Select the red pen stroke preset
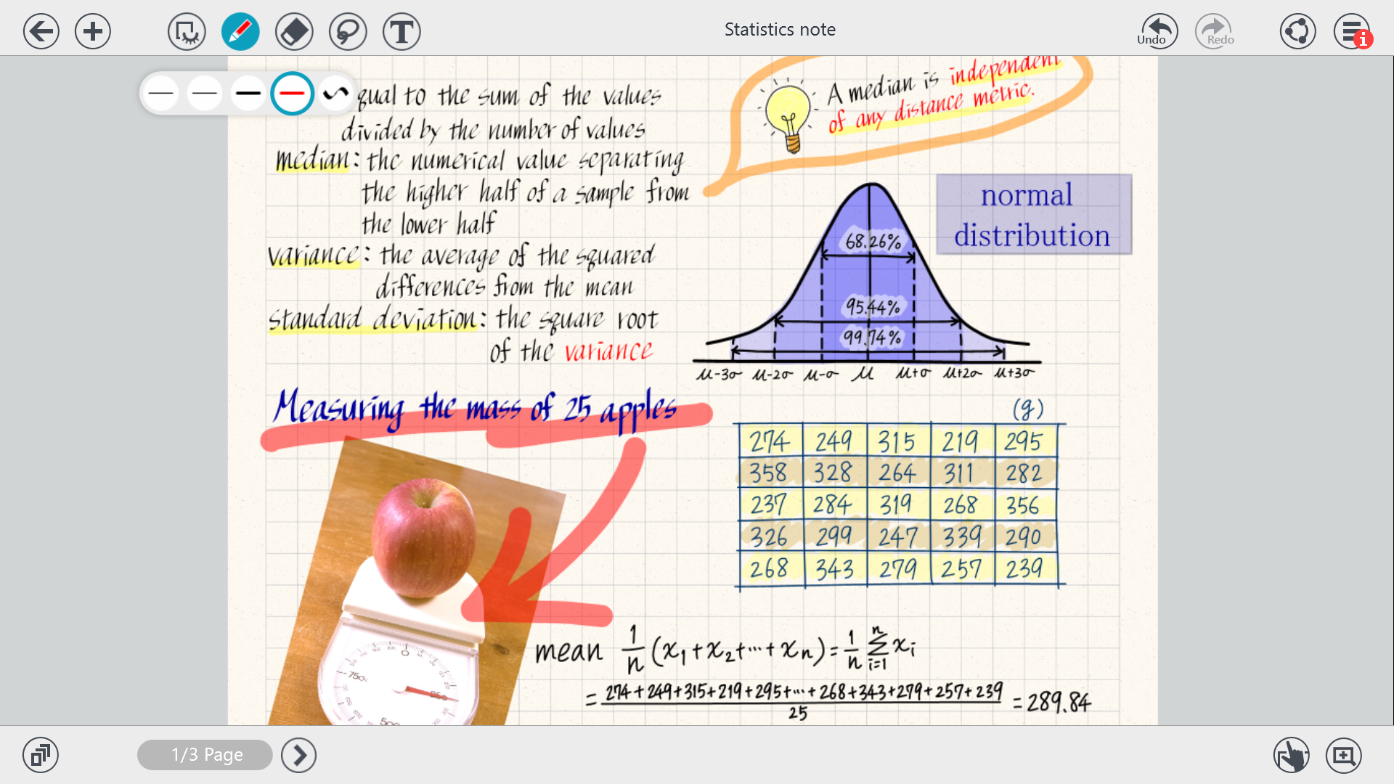The image size is (1394, 784). pos(292,93)
